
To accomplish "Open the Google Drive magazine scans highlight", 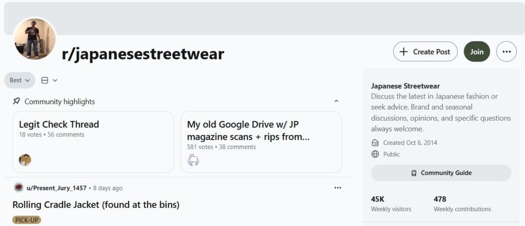I will [249, 130].
